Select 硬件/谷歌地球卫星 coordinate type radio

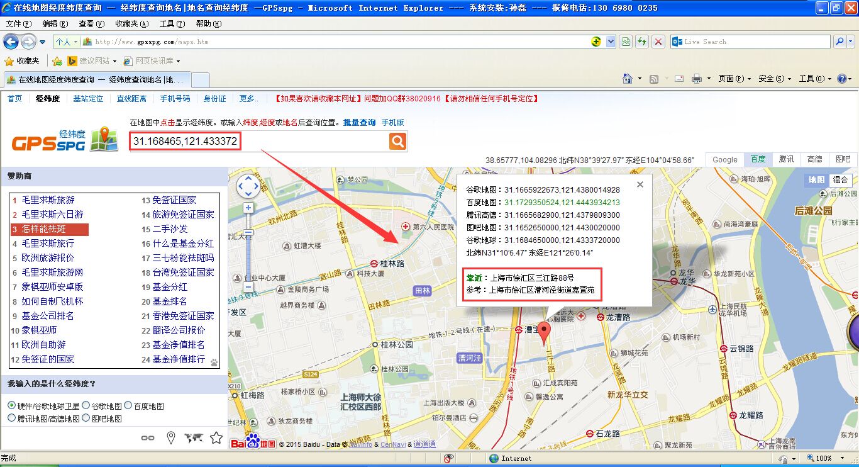click(x=12, y=406)
